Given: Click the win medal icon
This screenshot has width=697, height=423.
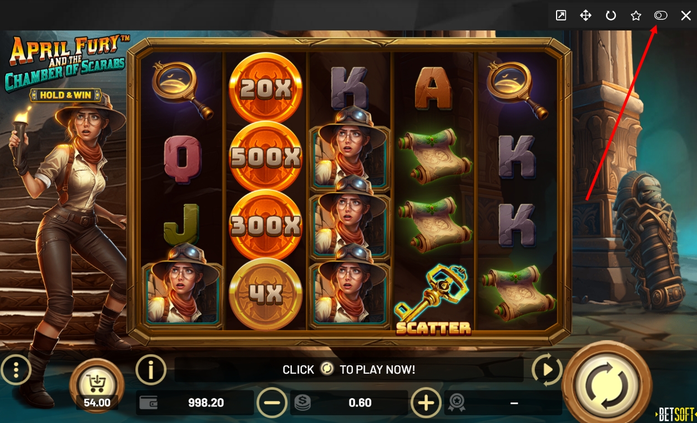Looking at the screenshot, I should [x=457, y=403].
